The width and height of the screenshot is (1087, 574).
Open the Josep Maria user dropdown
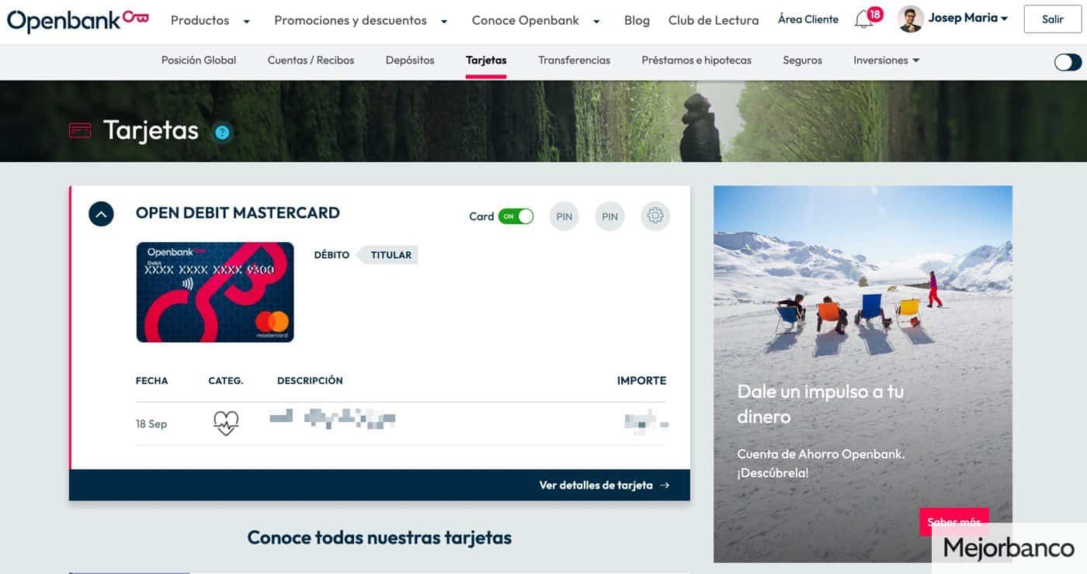coord(968,19)
